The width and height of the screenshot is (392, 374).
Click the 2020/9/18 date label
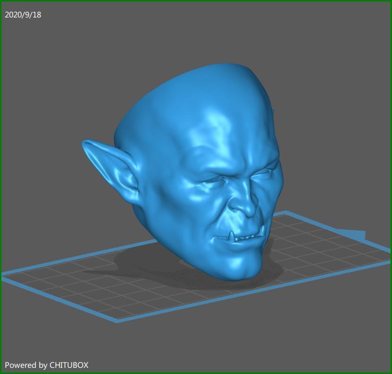(23, 15)
